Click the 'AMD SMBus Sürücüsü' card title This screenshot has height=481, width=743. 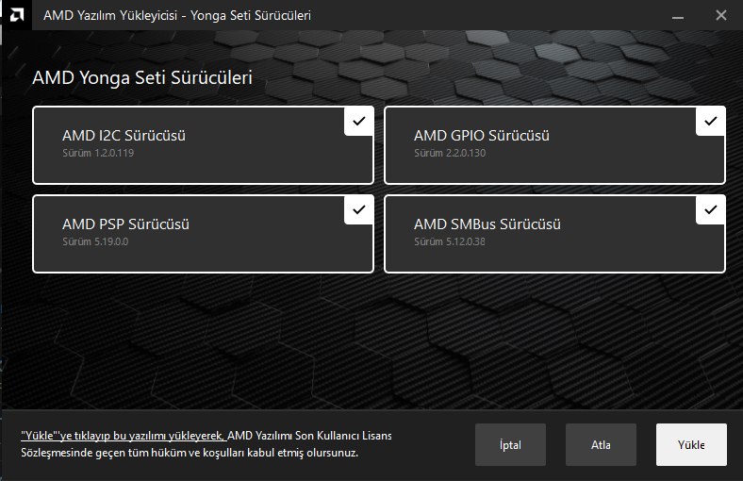(487, 224)
